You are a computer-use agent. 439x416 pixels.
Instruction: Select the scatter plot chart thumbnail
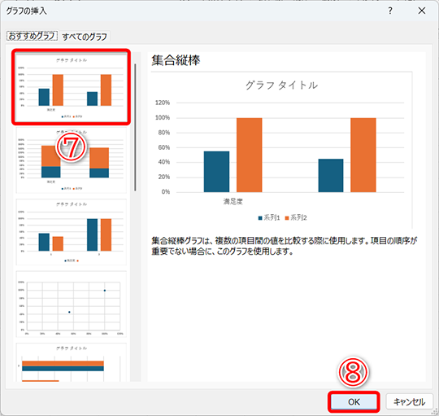pos(71,304)
